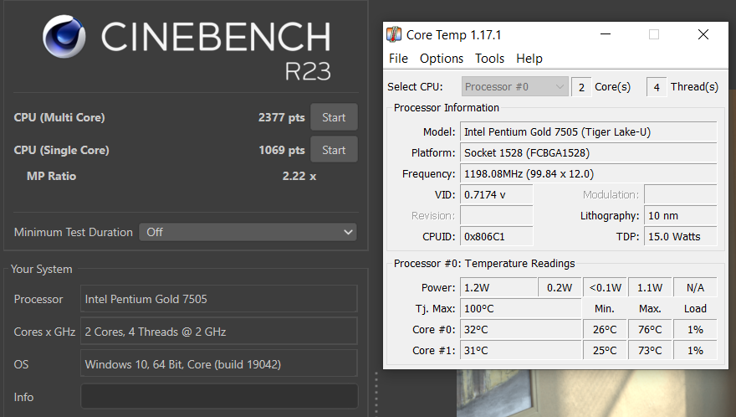This screenshot has width=736, height=417.
Task: Click the VID value 0.7174 v
Action: (497, 194)
